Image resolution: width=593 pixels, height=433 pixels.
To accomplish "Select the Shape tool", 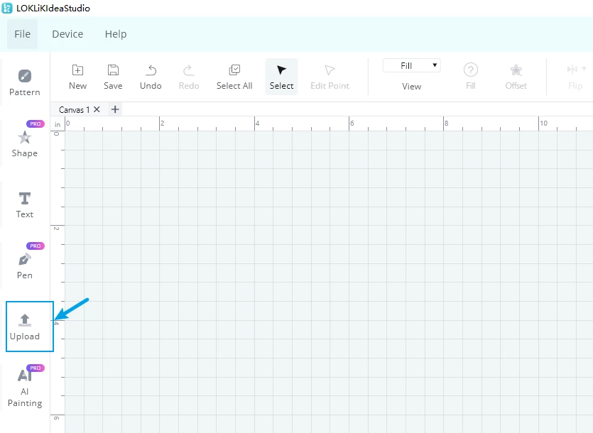I will point(25,143).
